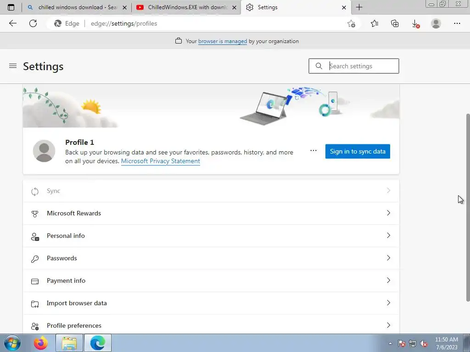Screen dimensions: 470x352
Task: Expand the Microsoft Rewards row chevron
Action: [388, 213]
